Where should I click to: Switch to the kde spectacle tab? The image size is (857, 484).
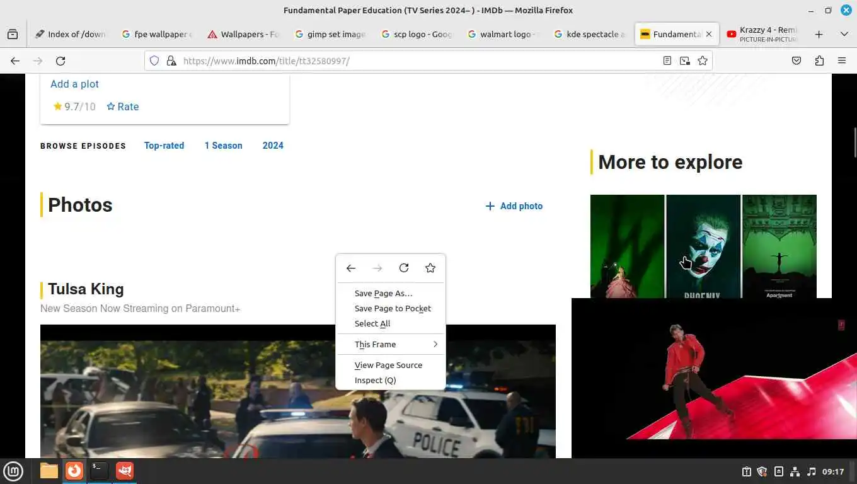589,34
